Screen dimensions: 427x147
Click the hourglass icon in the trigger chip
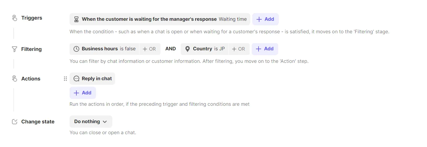pos(76,19)
